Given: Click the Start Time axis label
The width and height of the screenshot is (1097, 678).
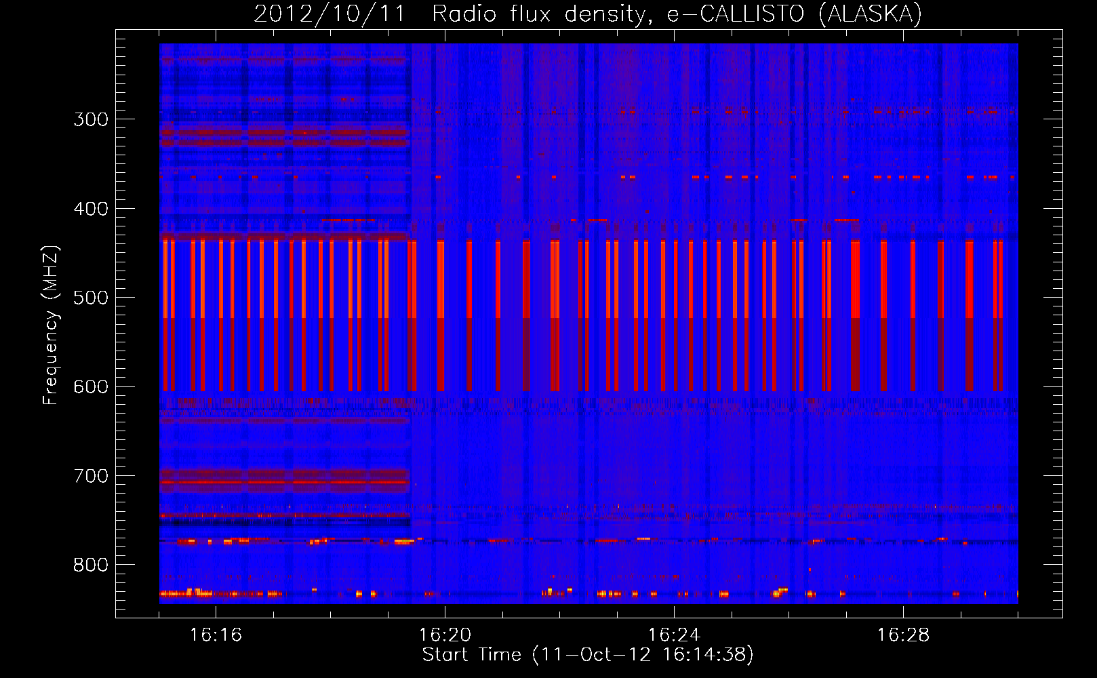Looking at the screenshot, I should [588, 655].
